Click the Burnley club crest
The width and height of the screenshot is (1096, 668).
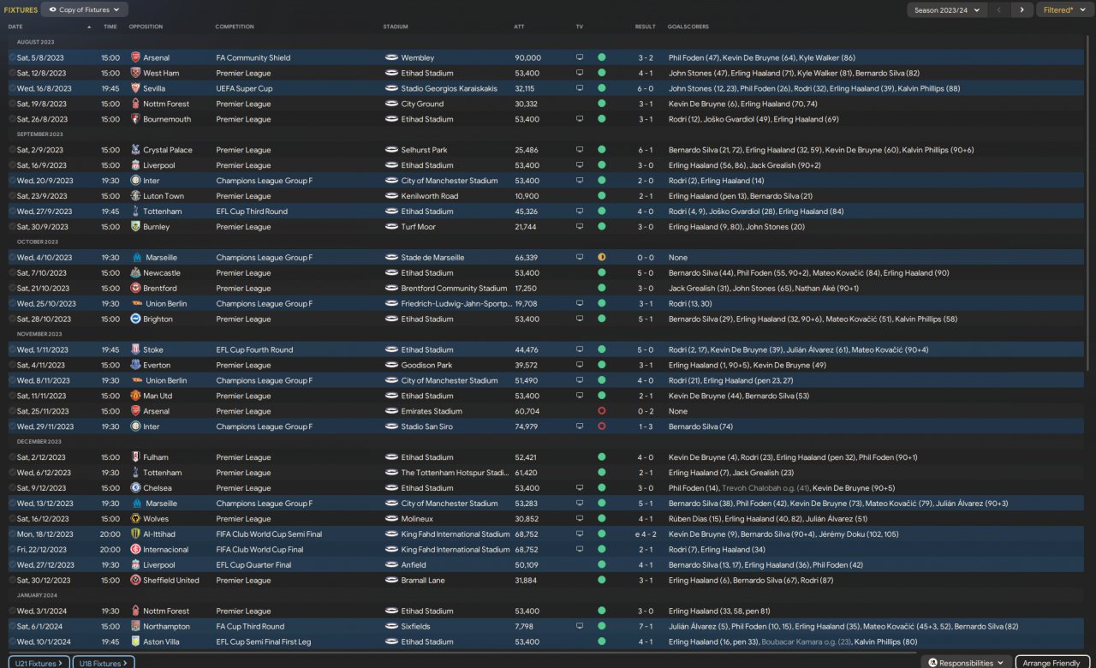(x=135, y=227)
